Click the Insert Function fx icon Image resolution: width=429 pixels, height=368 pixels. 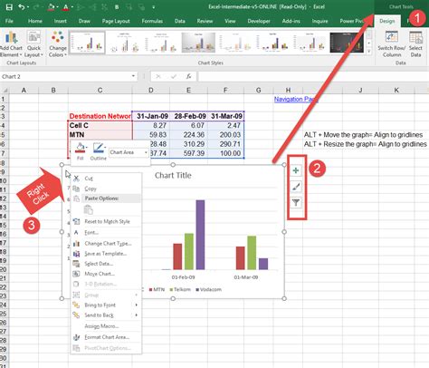coord(188,76)
